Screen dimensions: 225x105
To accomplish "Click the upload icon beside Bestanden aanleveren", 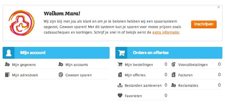I will tap(120, 85).
